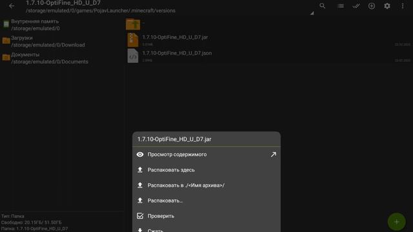Choose Проверить archive option
413x232 pixels.
(206, 216)
